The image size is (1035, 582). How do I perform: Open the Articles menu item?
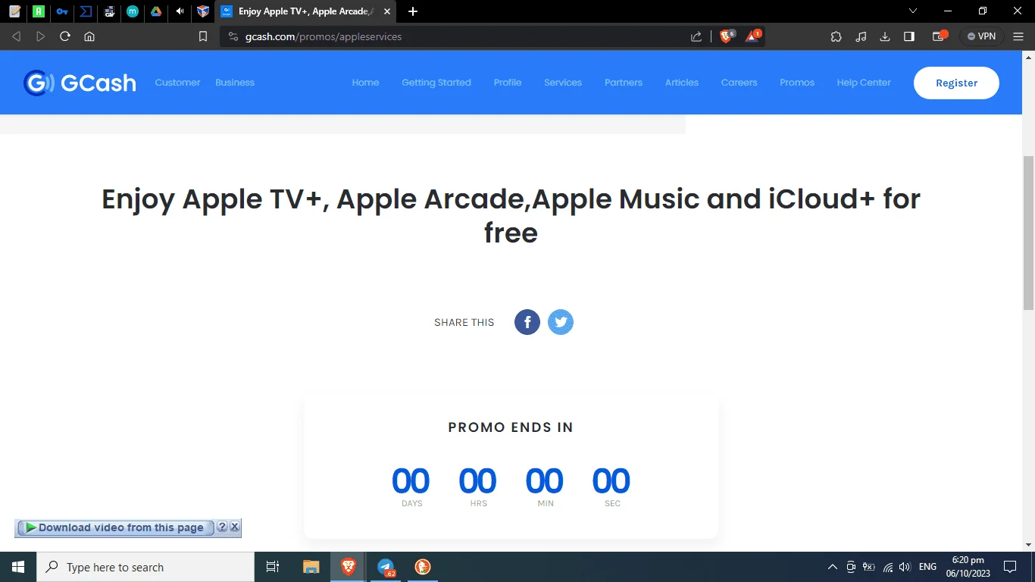[682, 83]
